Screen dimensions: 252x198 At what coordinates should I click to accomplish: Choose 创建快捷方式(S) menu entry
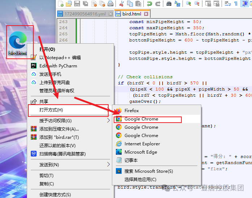pos(70,195)
